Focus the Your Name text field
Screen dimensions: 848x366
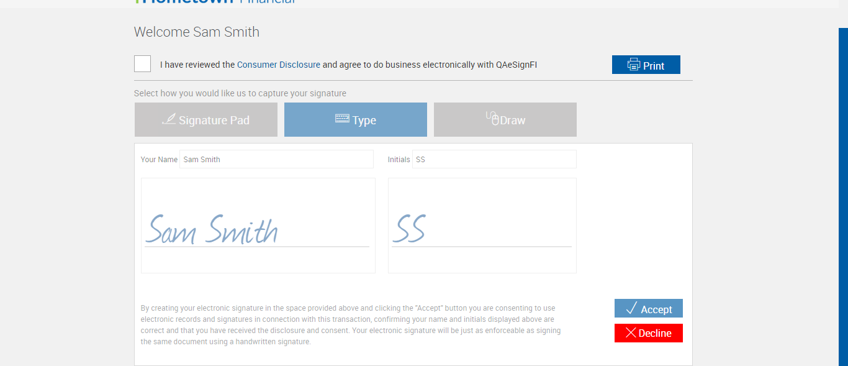pos(276,159)
